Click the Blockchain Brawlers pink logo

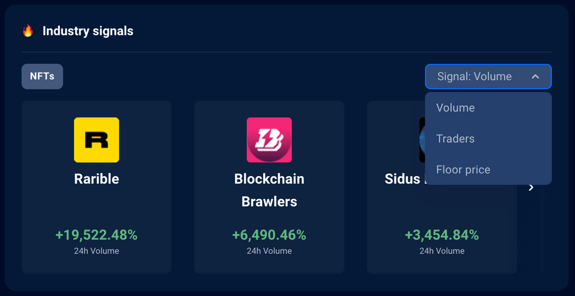269,140
